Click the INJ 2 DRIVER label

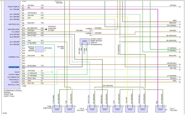(15, 42)
